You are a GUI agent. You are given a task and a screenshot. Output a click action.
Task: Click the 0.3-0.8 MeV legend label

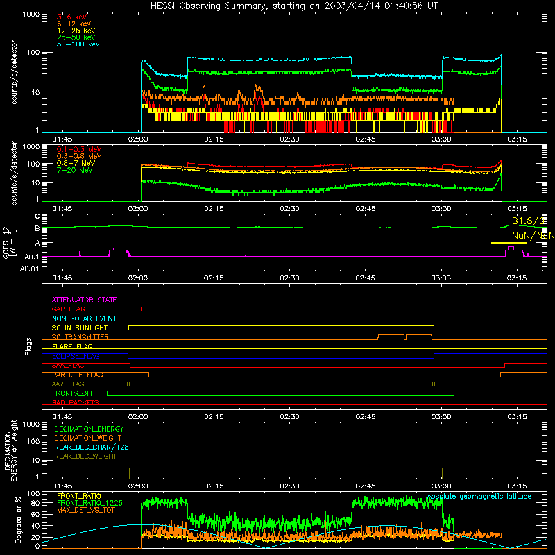coord(79,156)
